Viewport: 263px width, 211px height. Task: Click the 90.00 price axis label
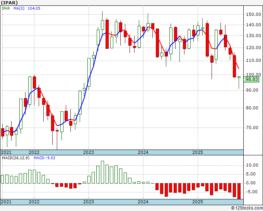coord(252,90)
